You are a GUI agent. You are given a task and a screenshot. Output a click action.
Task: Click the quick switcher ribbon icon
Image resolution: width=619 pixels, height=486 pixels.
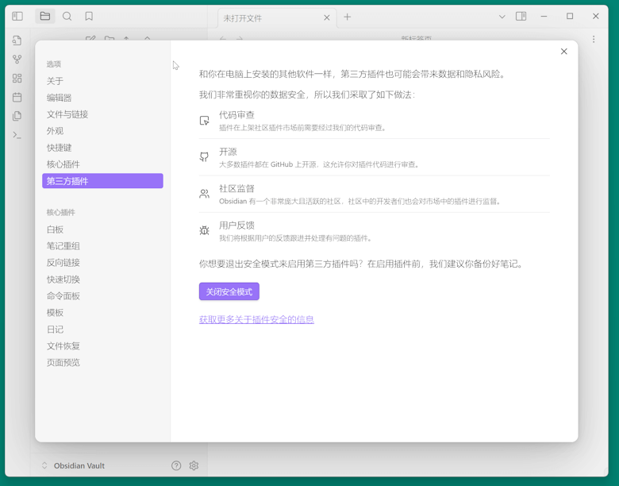(17, 40)
